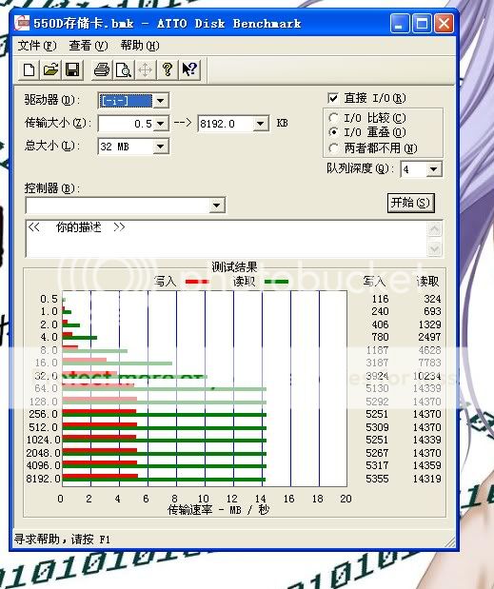Screen dimensions: 494x589
Task: Open the 8192.0 transfer size end dropdown
Action: 261,124
